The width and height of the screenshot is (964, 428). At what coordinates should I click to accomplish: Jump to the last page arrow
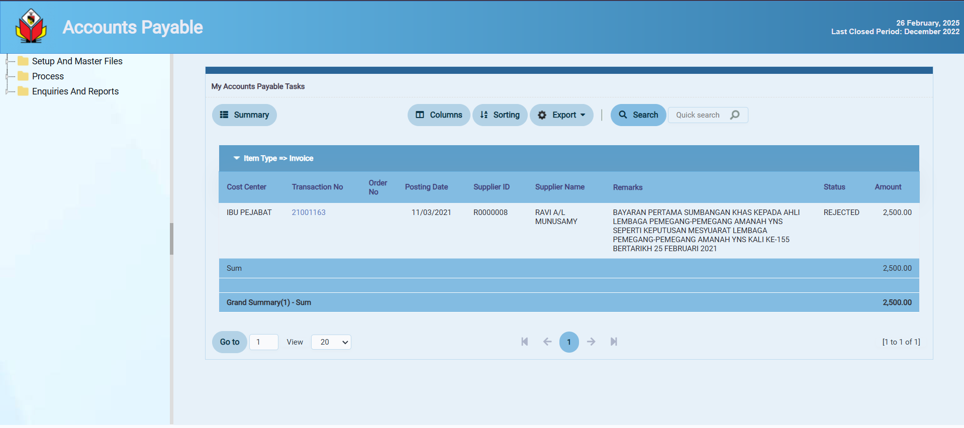[614, 342]
